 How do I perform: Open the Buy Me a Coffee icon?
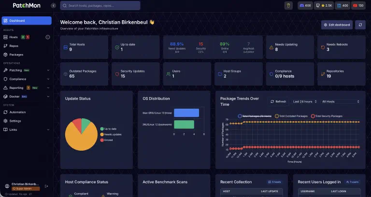(x=288, y=5)
